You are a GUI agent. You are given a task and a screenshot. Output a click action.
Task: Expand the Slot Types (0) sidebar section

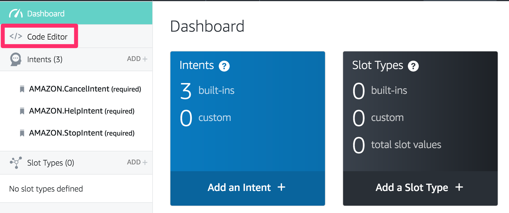pos(50,163)
